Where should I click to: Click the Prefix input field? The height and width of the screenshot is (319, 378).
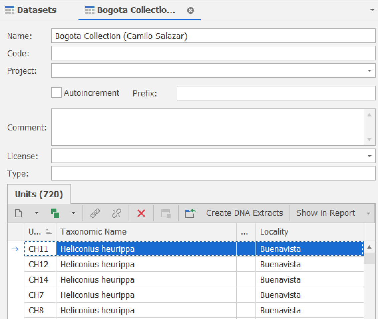[276, 93]
